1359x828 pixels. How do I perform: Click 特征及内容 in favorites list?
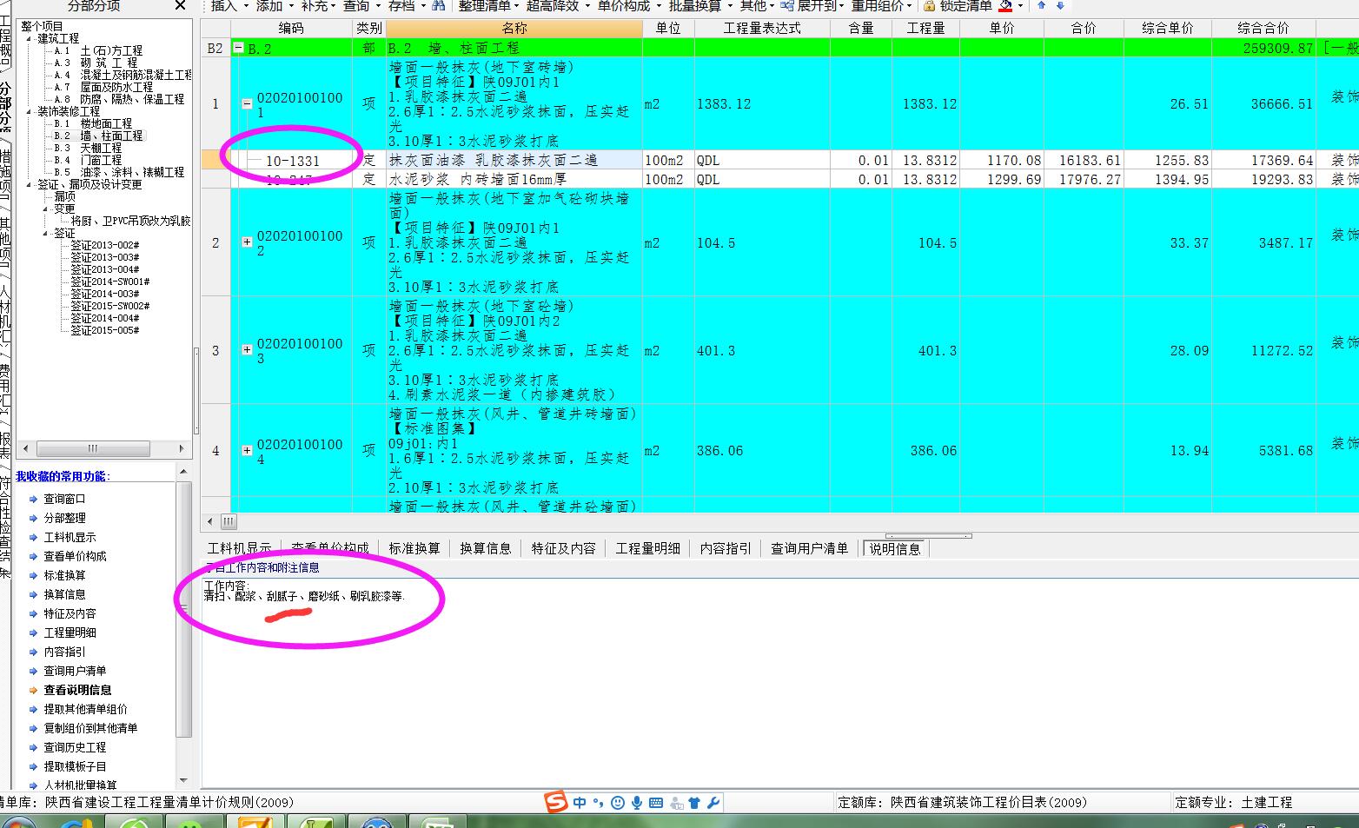coord(70,613)
